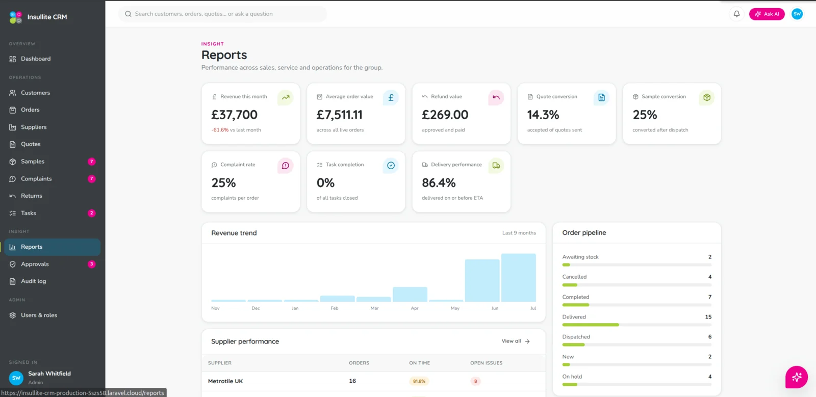This screenshot has width=816, height=397.
Task: Click the Quote conversion document icon
Action: 601,97
